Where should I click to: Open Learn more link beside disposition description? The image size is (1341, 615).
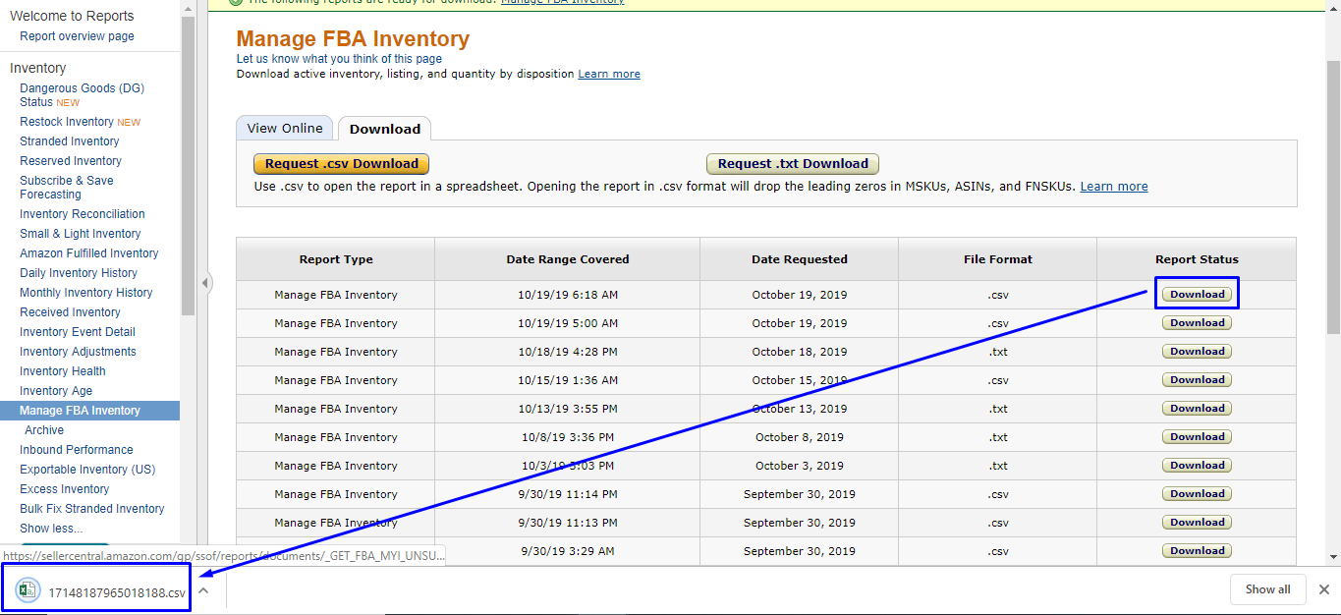[x=609, y=74]
